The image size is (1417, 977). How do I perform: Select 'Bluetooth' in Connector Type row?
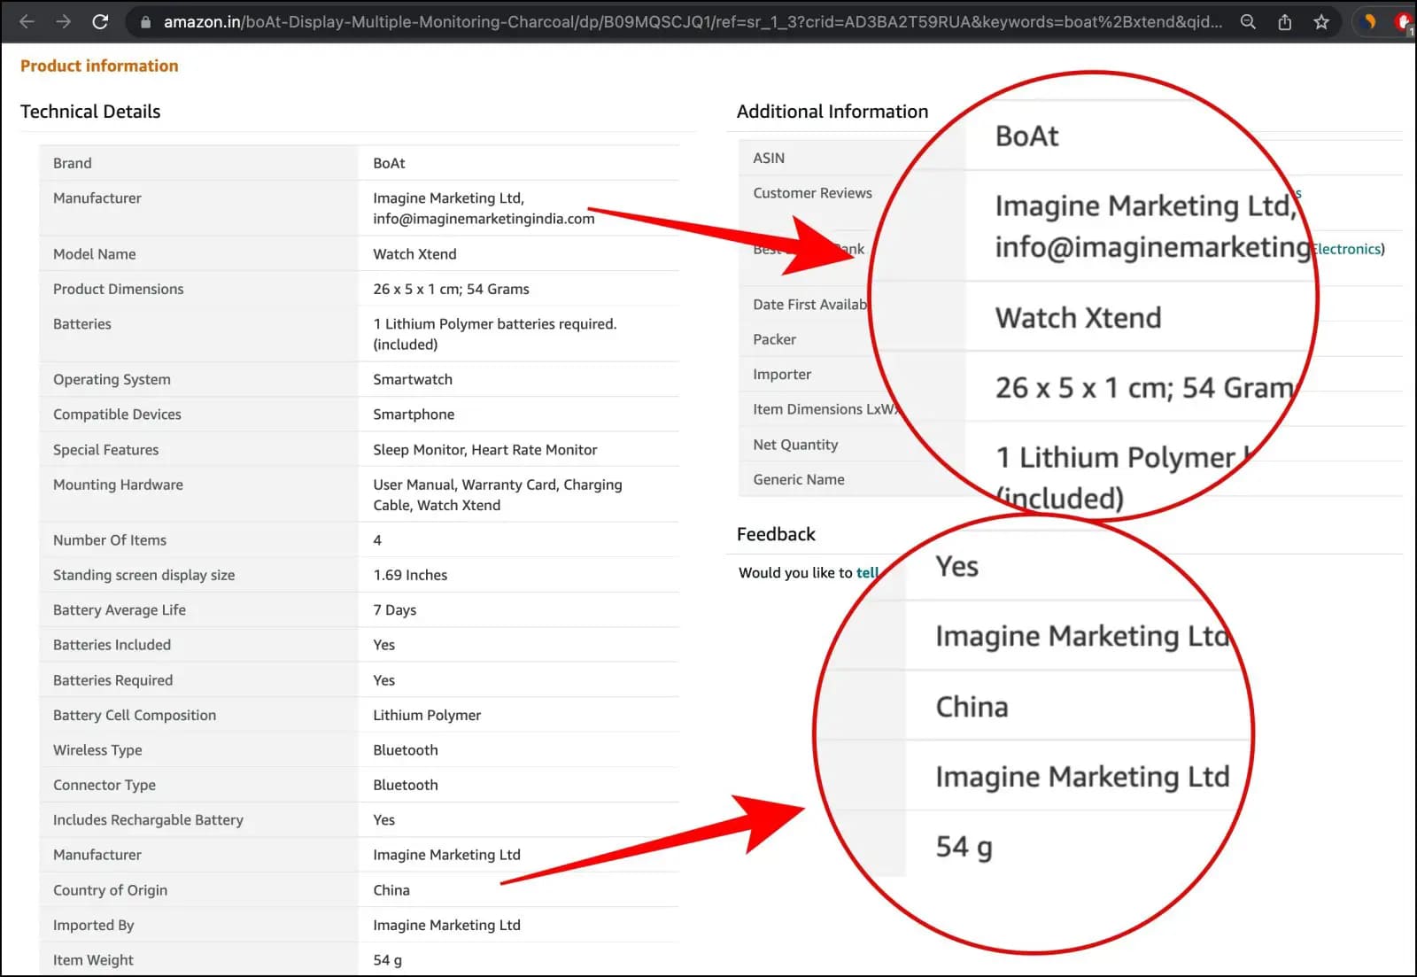[x=405, y=785]
